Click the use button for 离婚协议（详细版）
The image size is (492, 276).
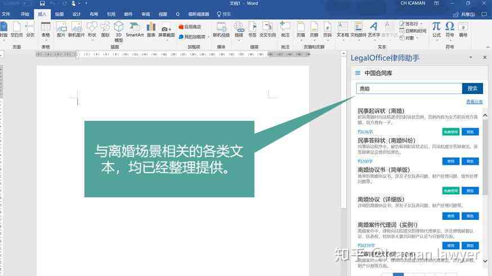coord(450,216)
